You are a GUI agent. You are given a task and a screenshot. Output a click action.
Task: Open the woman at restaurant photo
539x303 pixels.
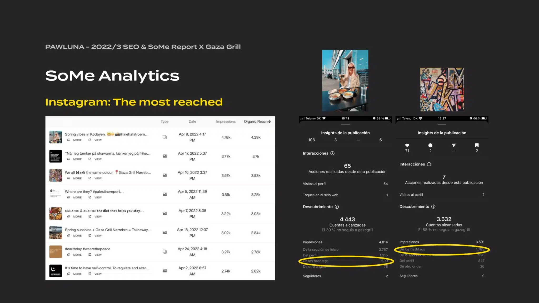(345, 80)
